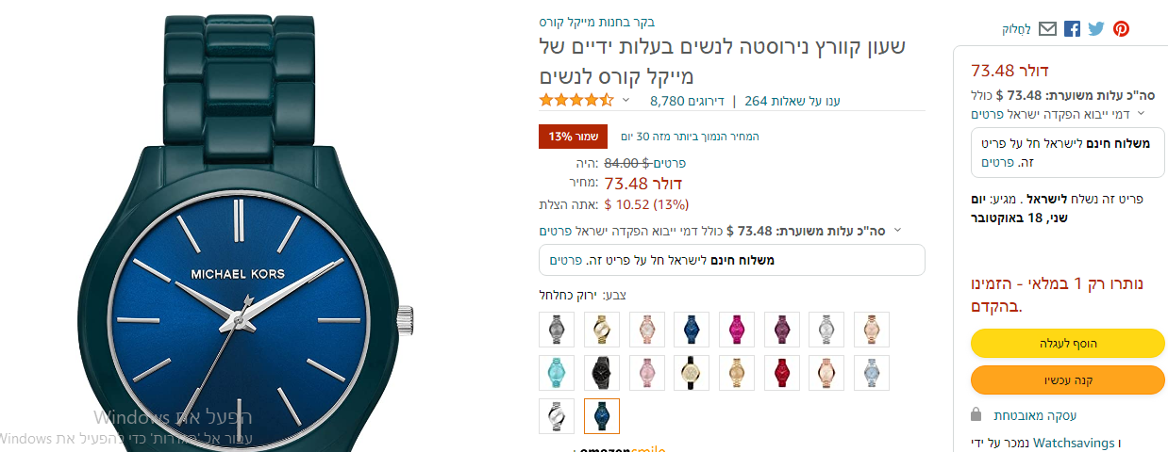Pick the red watch color option
Screen dimensions: 1168x452
click(x=782, y=373)
